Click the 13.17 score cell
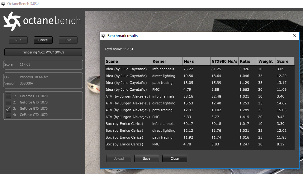Screen dimensions: 303x174 coord(282,83)
